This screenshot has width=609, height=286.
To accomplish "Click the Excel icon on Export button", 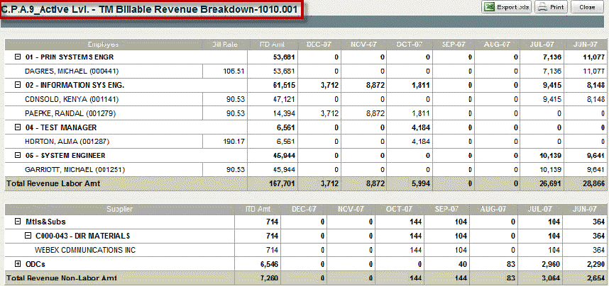I will (489, 7).
